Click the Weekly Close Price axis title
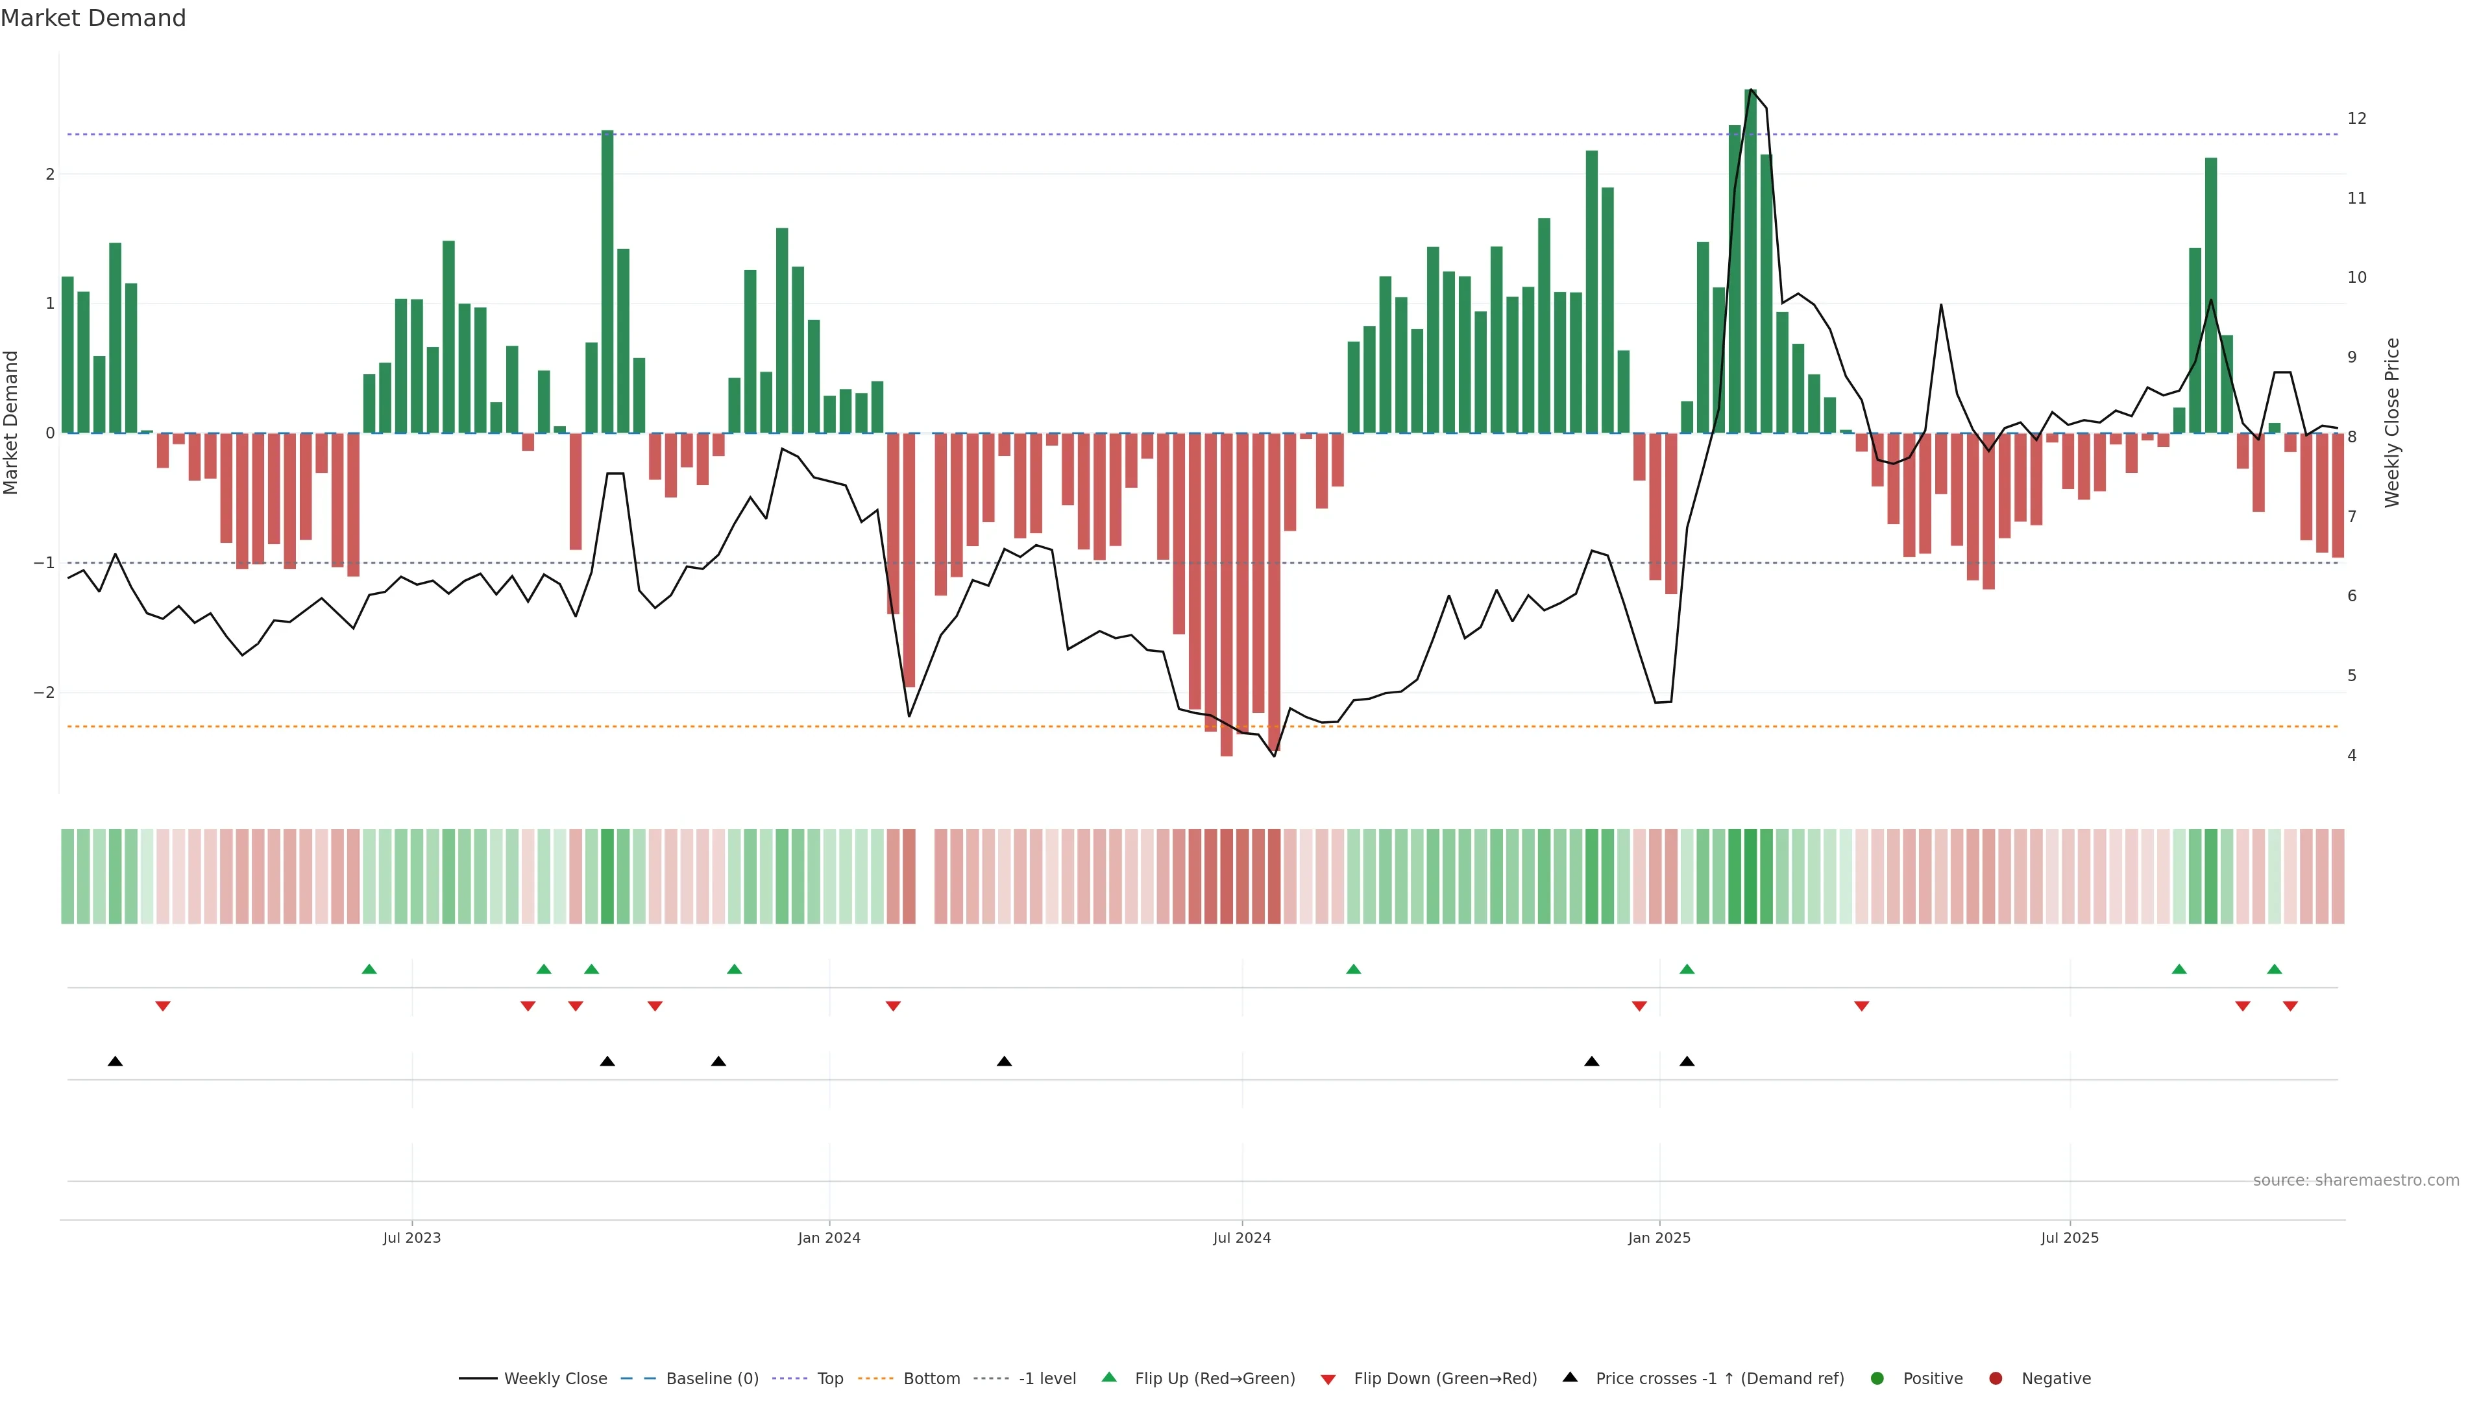Image resolution: width=2492 pixels, height=1401 pixels. 2392,422
